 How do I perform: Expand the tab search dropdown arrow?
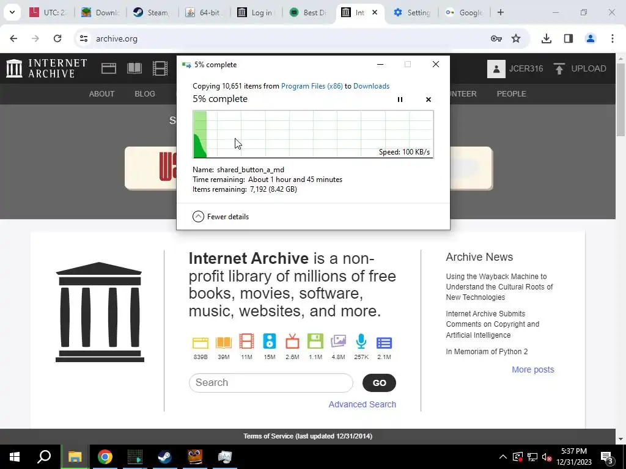click(12, 12)
